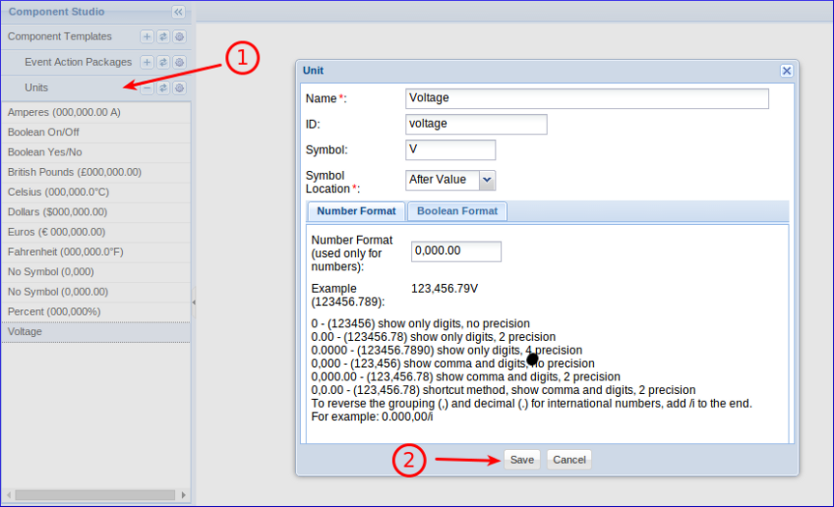Select Celsius in the units list
This screenshot has width=834, height=507.
[x=58, y=192]
